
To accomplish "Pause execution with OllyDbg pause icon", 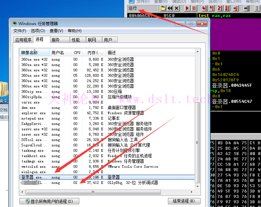I will 194,8.
